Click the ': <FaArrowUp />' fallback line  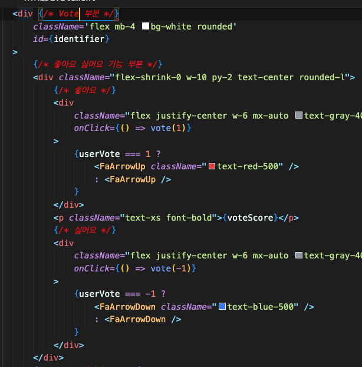(133, 179)
